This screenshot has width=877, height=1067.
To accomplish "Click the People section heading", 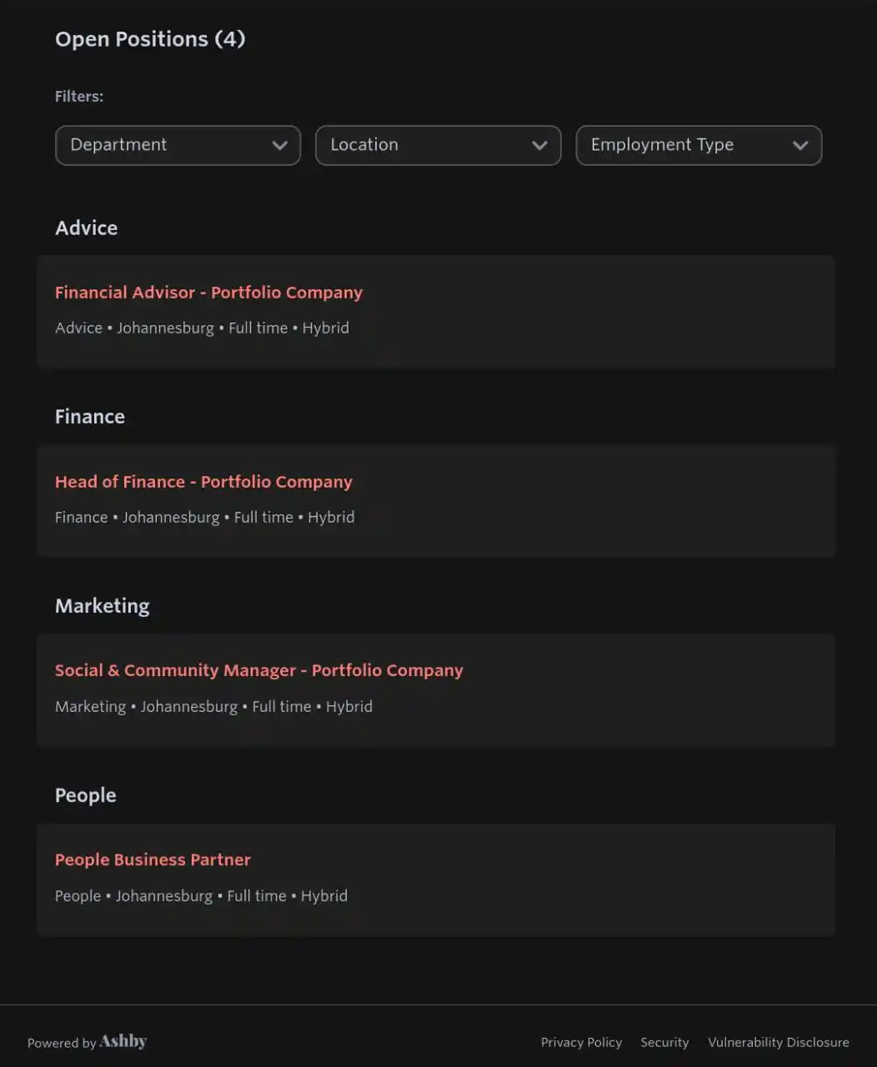I will [86, 795].
